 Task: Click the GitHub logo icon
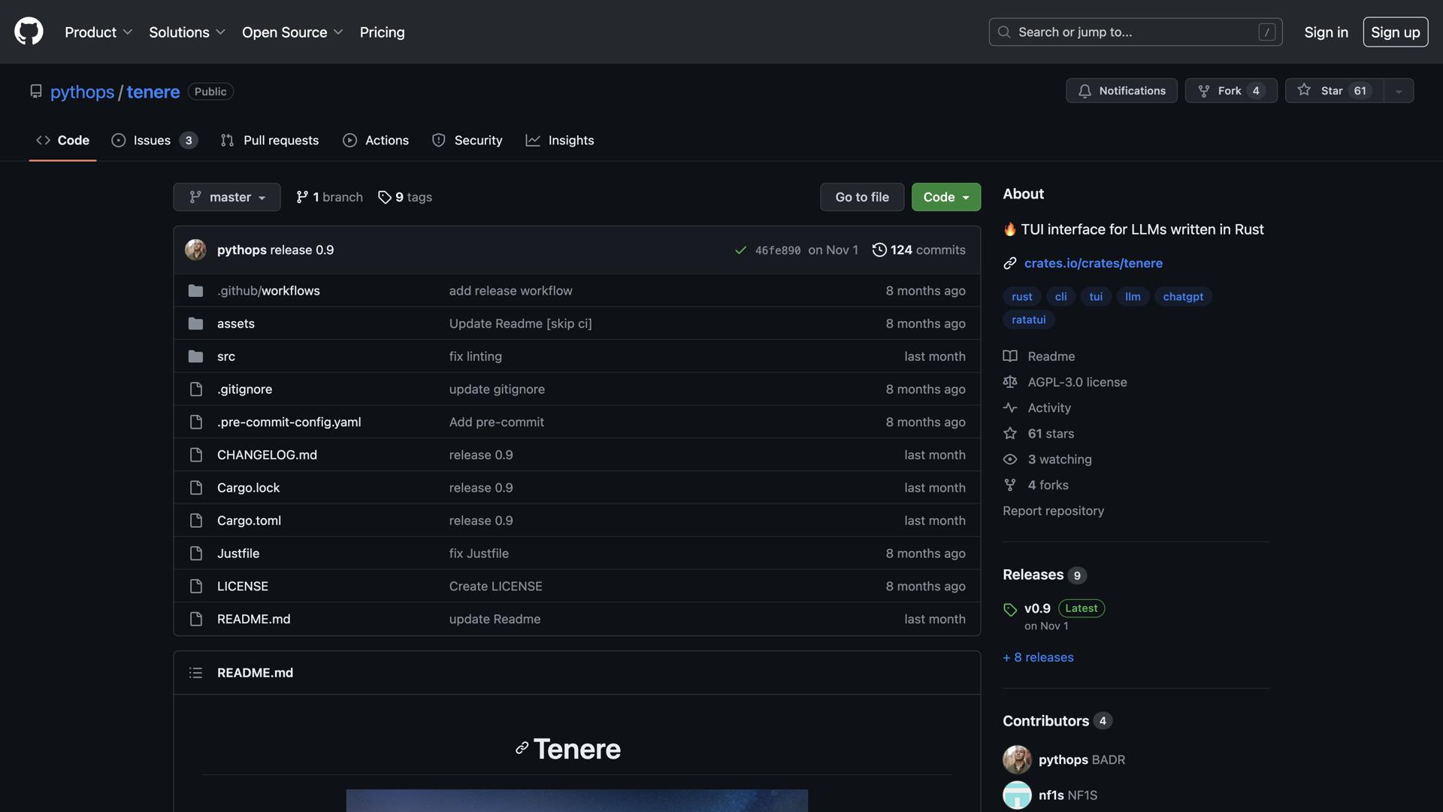[x=29, y=32]
